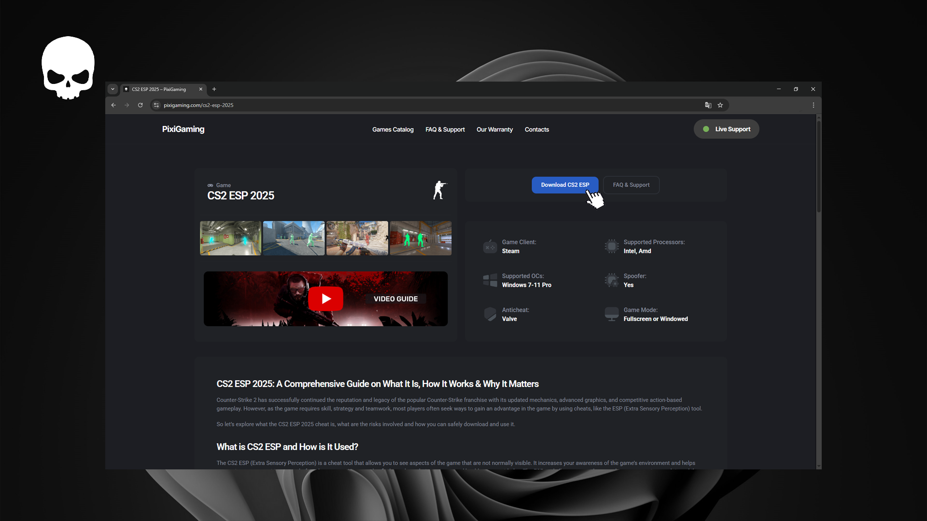Select the CS2 ESP 2025 – PixiGaming tab
The image size is (927, 521).
(163, 89)
